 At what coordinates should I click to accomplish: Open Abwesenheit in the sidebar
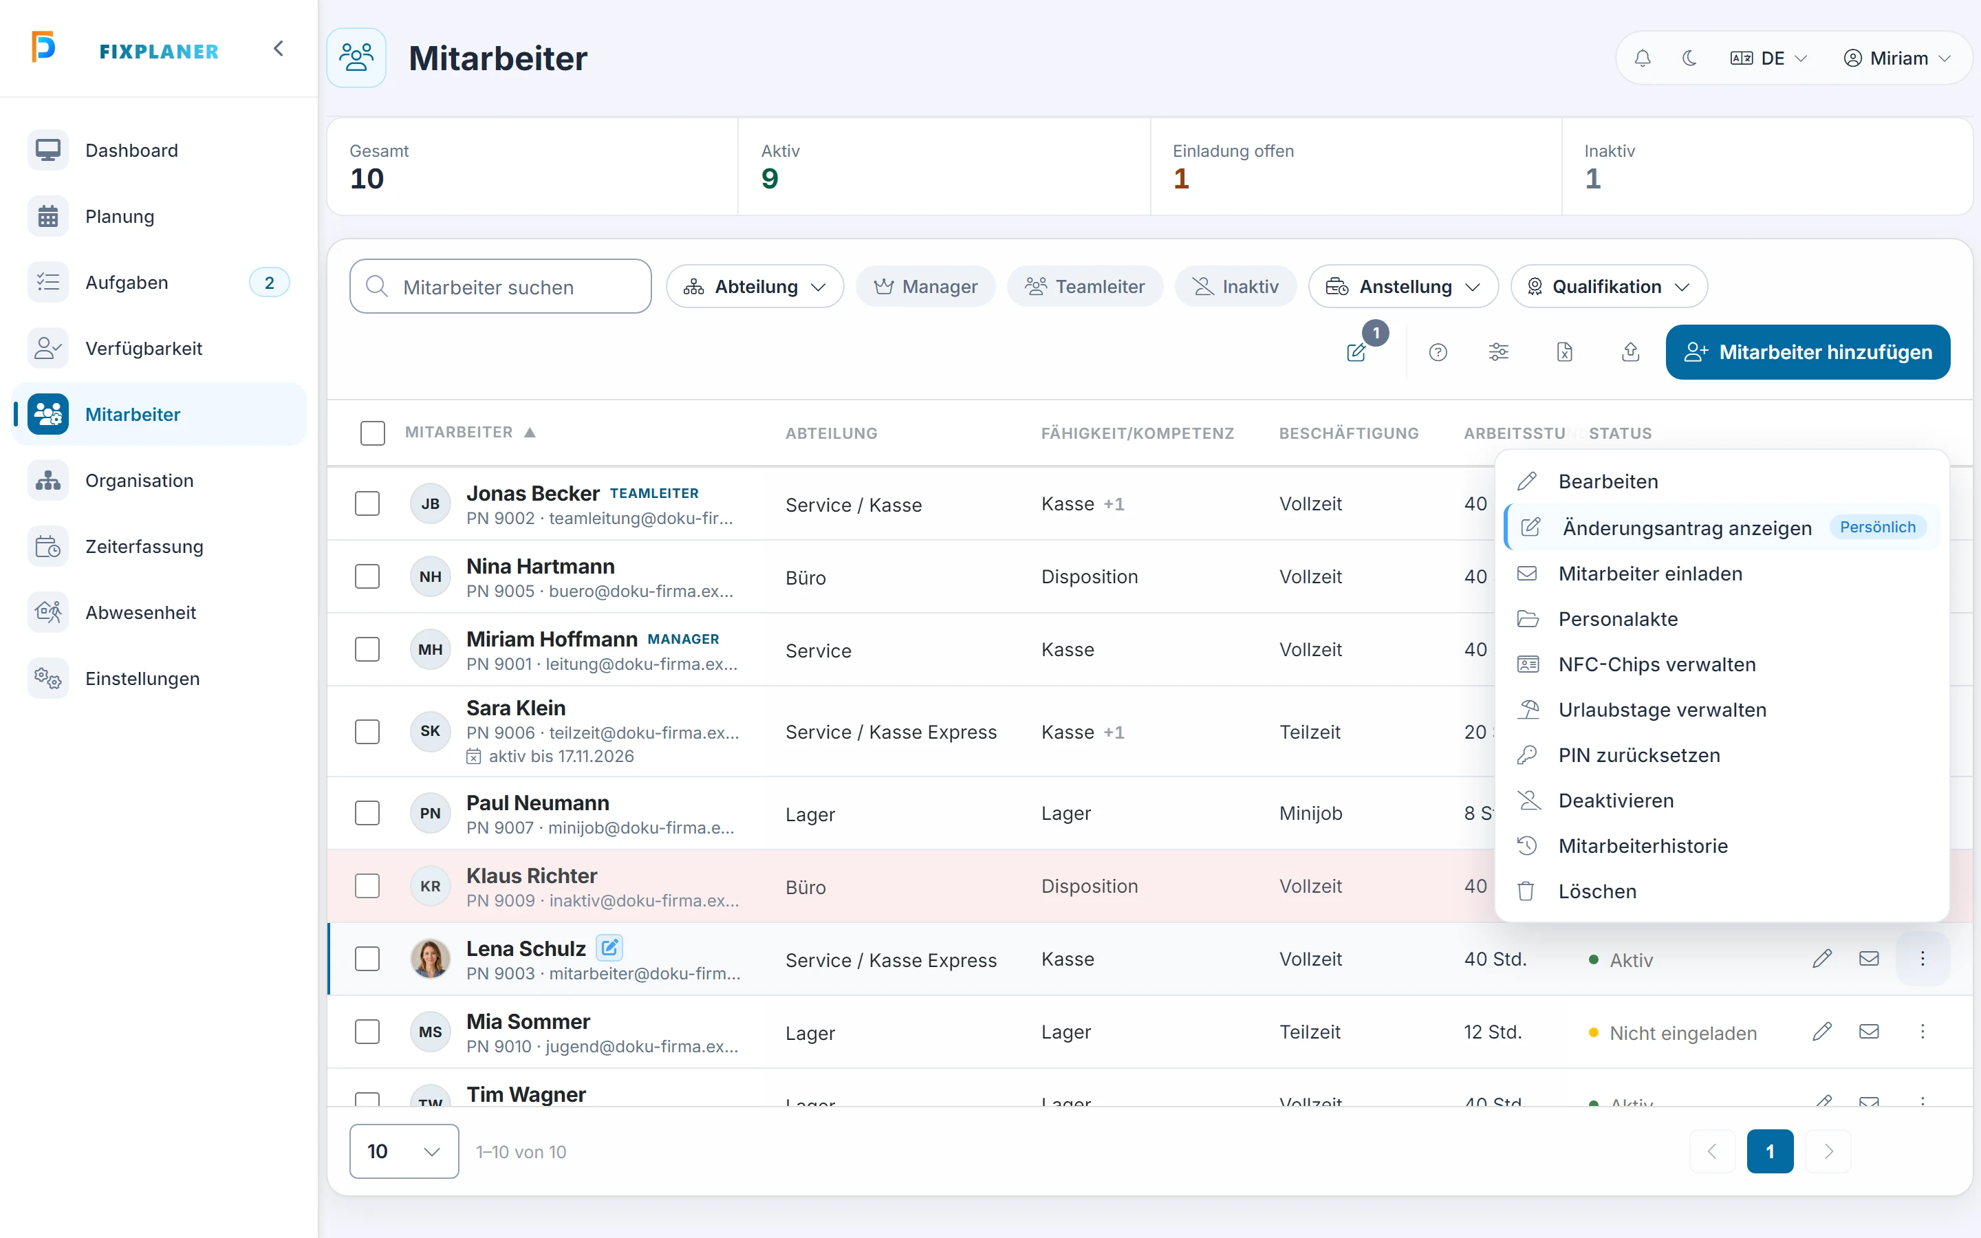click(160, 612)
